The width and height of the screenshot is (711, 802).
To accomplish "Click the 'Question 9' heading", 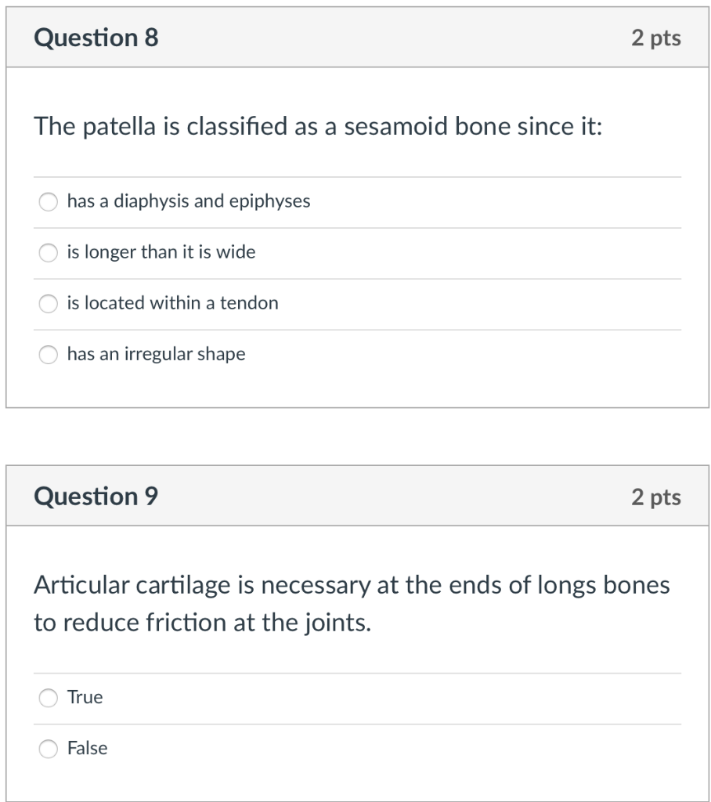I will pos(96,497).
